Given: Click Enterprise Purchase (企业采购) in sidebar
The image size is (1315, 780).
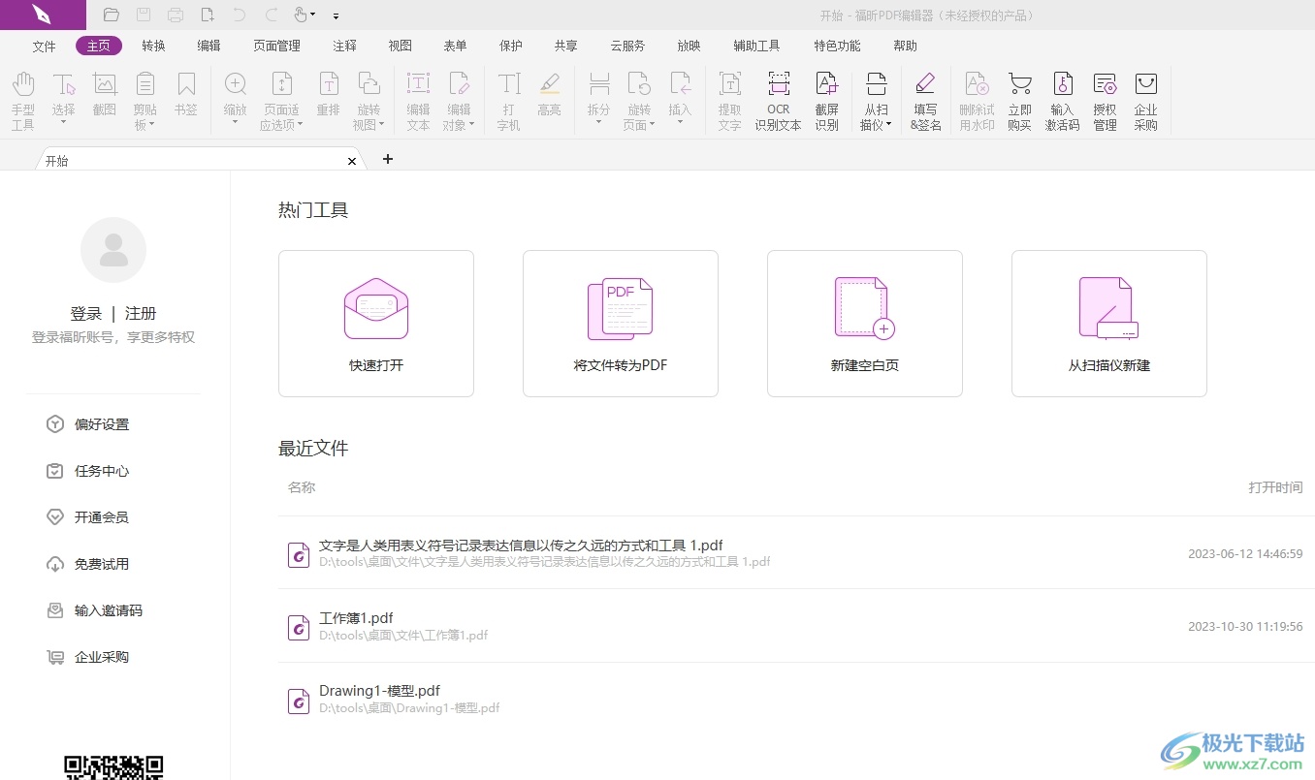Looking at the screenshot, I should (88, 657).
